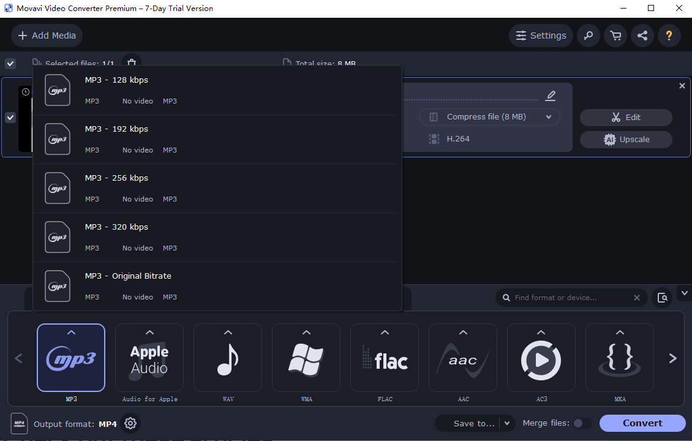Click the Find format or device field
The height and width of the screenshot is (441, 692).
click(570, 298)
